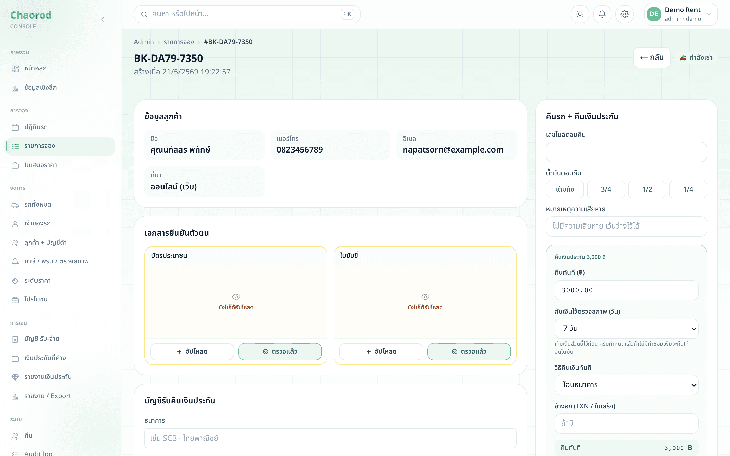Click the ระดับราคา tag icon
Image resolution: width=730 pixels, height=456 pixels.
(x=15, y=281)
